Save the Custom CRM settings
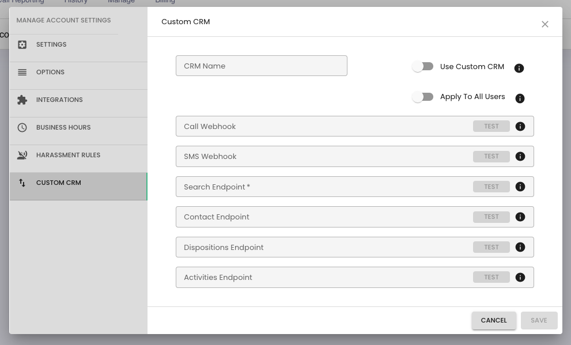Screen dimensions: 571x345 pyautogui.click(x=539, y=320)
